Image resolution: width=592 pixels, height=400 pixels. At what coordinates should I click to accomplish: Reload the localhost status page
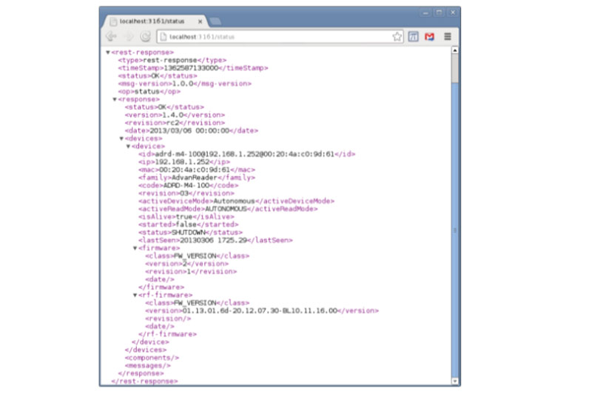click(145, 37)
